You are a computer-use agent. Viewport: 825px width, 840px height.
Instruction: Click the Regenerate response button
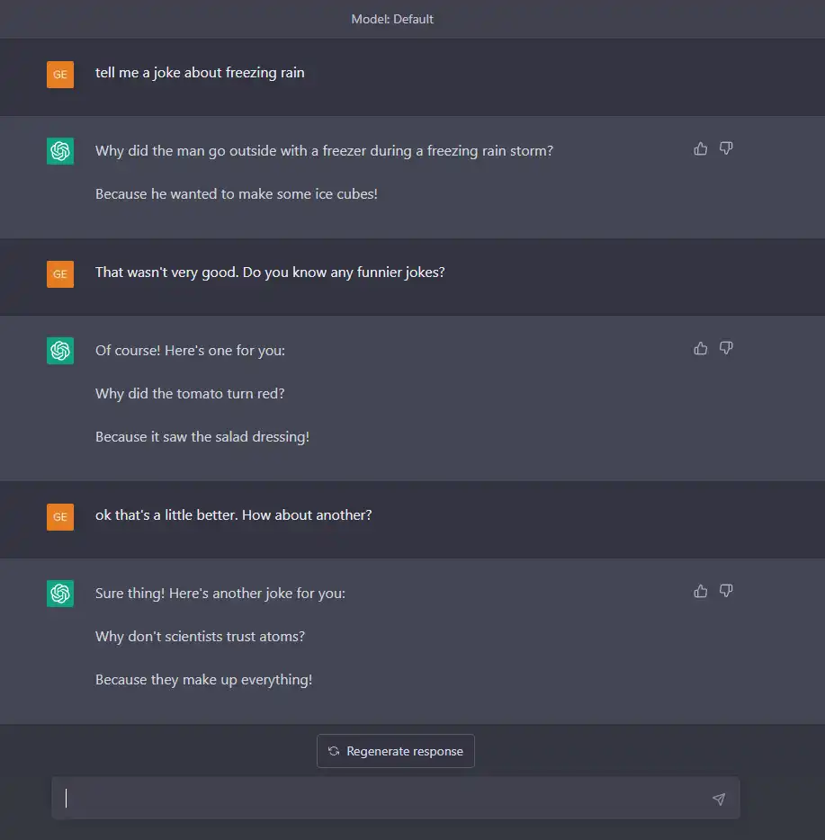[x=396, y=751]
